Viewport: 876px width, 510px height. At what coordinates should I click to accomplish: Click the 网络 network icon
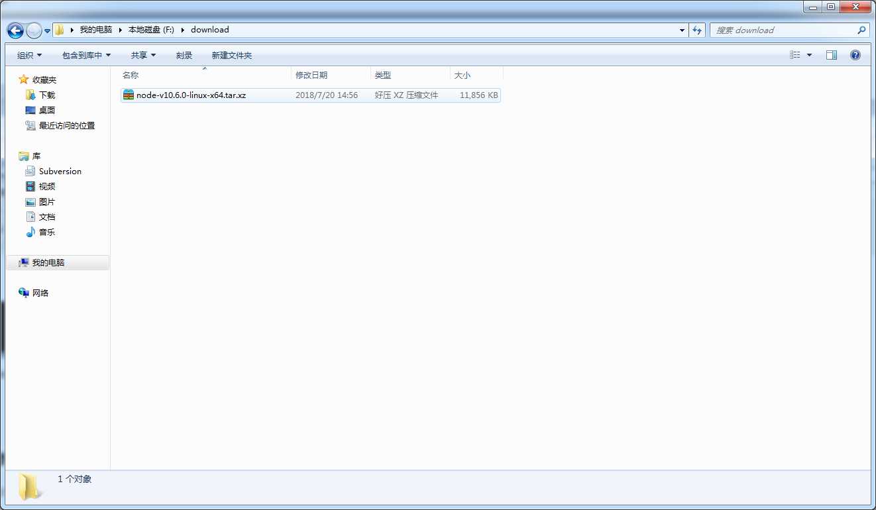click(24, 293)
